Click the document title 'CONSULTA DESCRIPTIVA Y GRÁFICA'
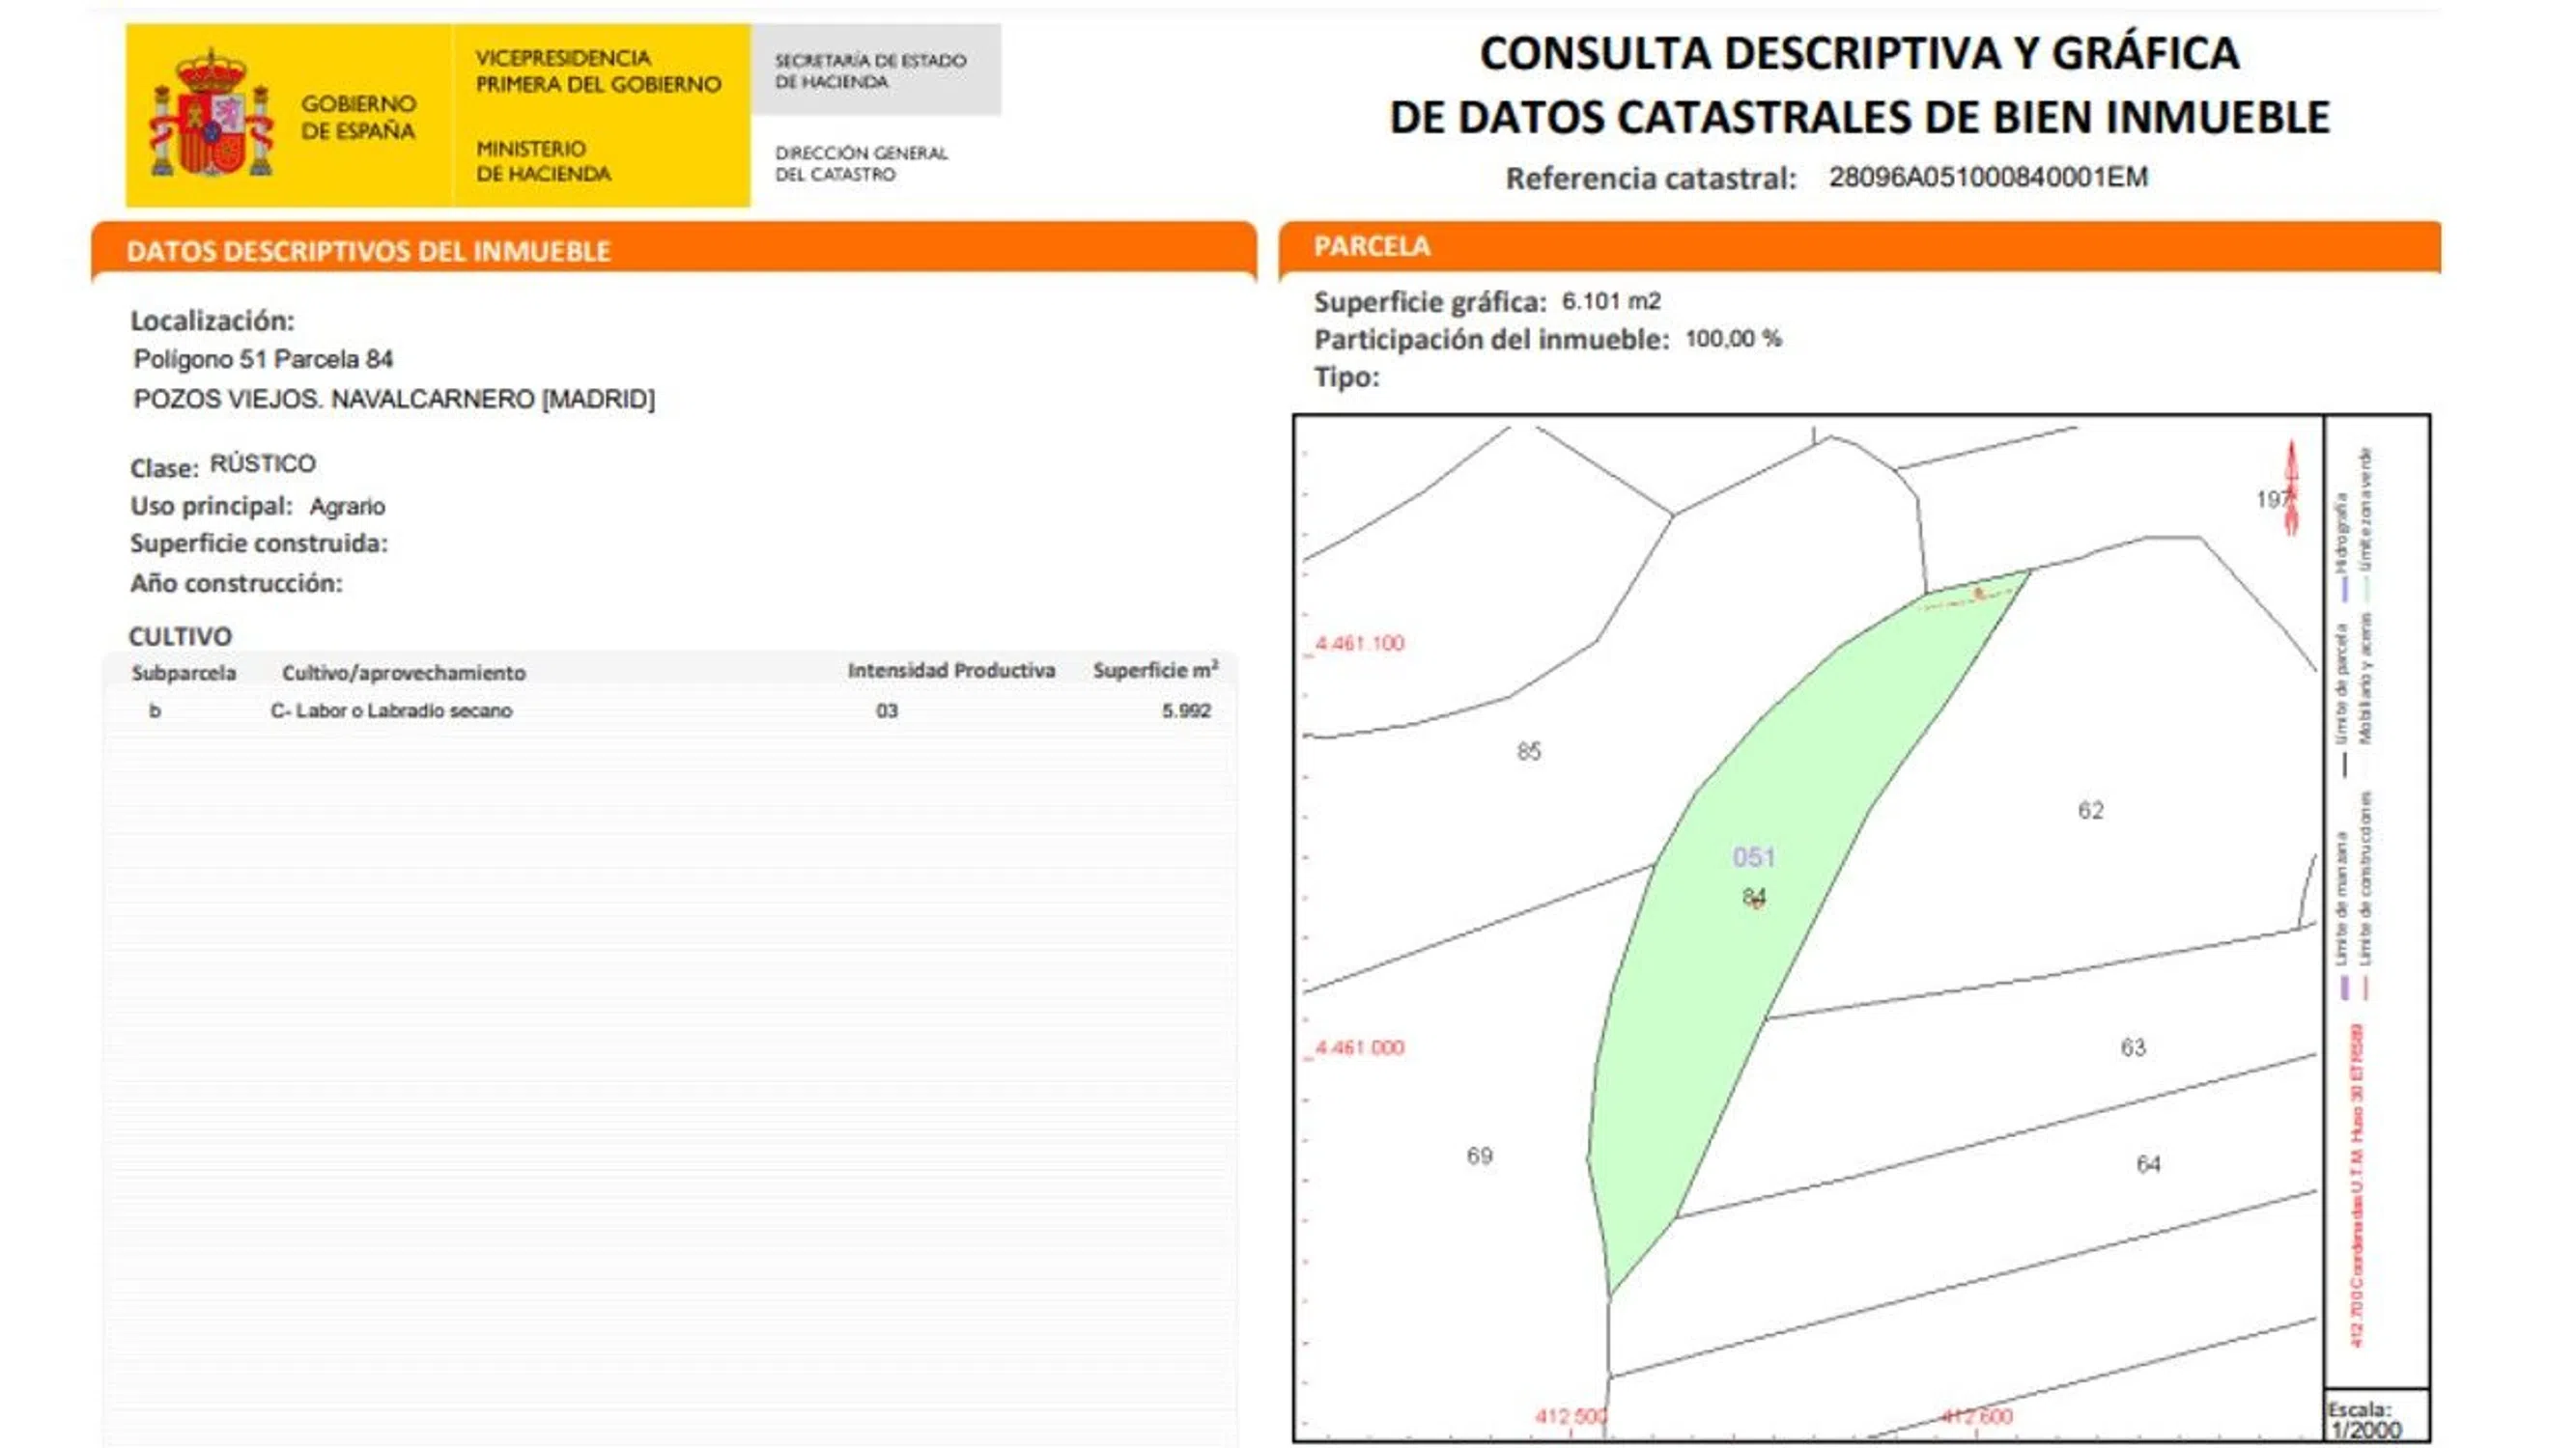Screen dimensions: 2576x1448 (1859, 53)
